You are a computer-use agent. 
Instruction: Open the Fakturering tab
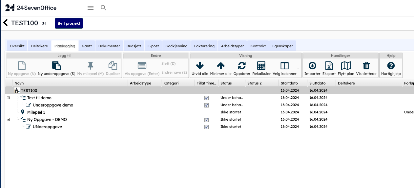pyautogui.click(x=204, y=46)
